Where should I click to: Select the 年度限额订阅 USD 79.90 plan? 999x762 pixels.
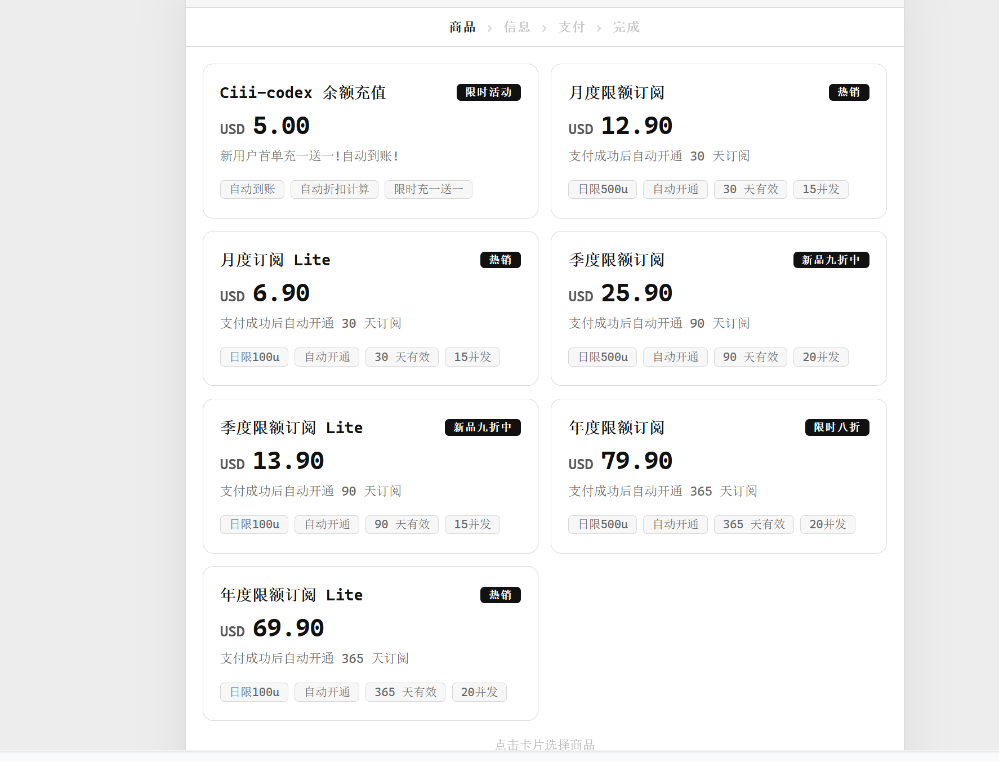point(718,476)
